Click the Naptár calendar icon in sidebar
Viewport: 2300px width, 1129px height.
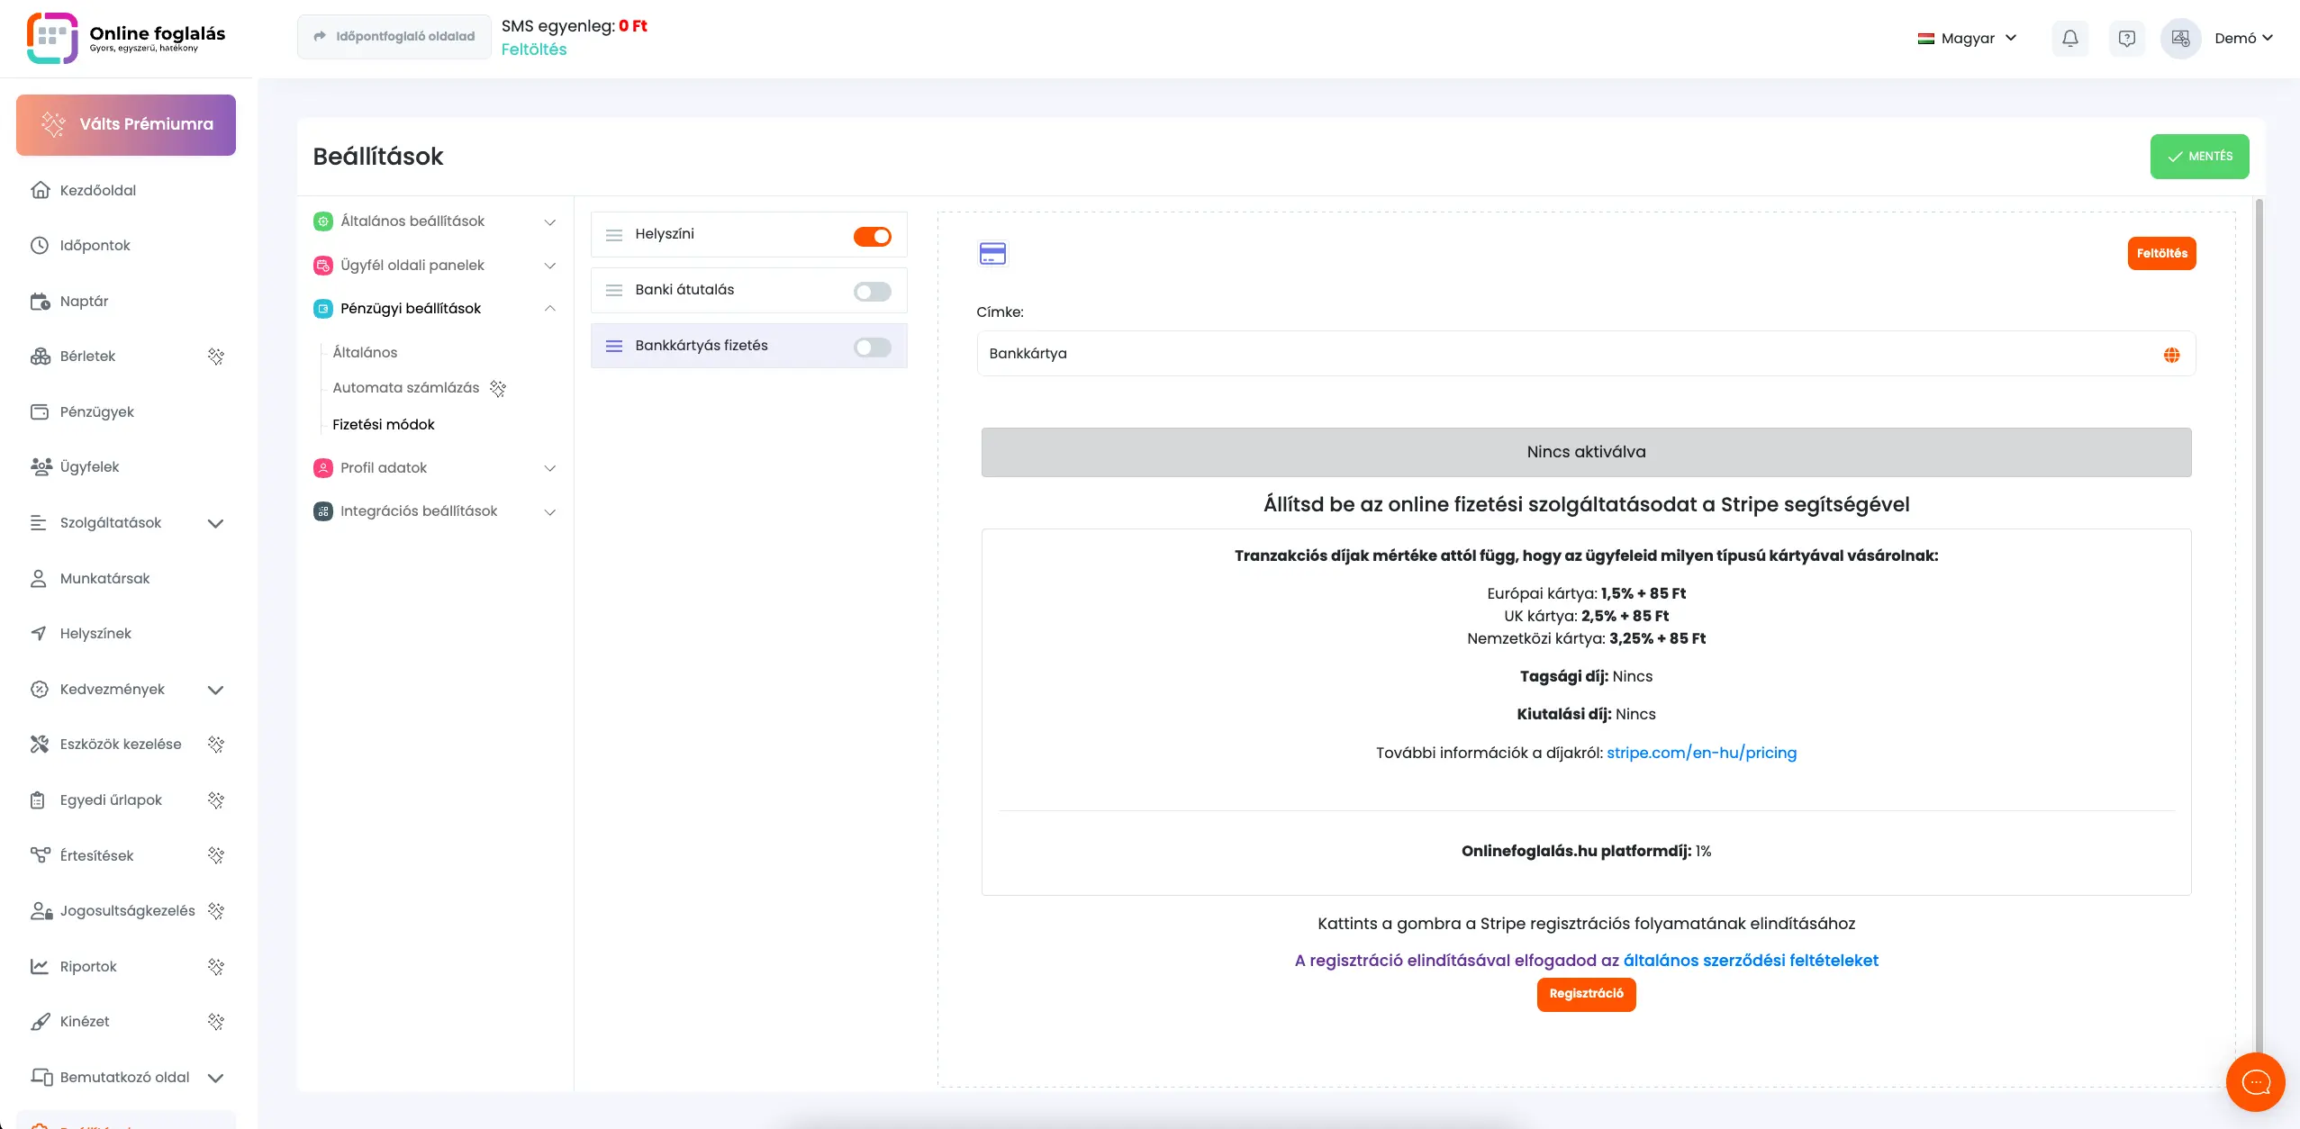pos(40,302)
